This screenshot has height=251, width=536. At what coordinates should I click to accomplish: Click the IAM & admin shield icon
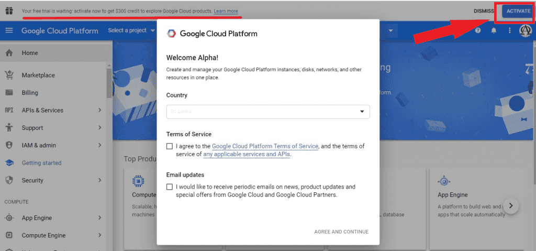[x=9, y=145]
